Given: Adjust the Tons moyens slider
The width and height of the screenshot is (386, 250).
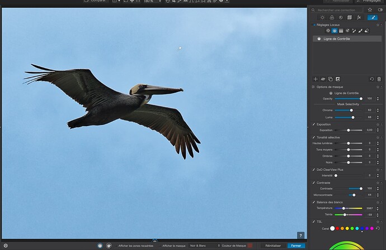Looking at the screenshot, I should tap(349, 150).
